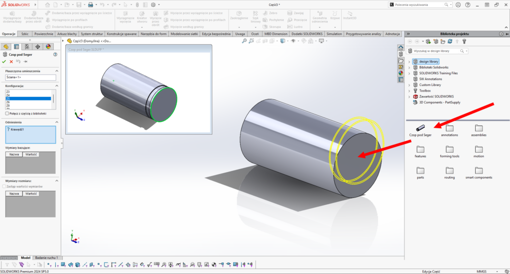Collapse the Odniesienia section

tap(57, 121)
